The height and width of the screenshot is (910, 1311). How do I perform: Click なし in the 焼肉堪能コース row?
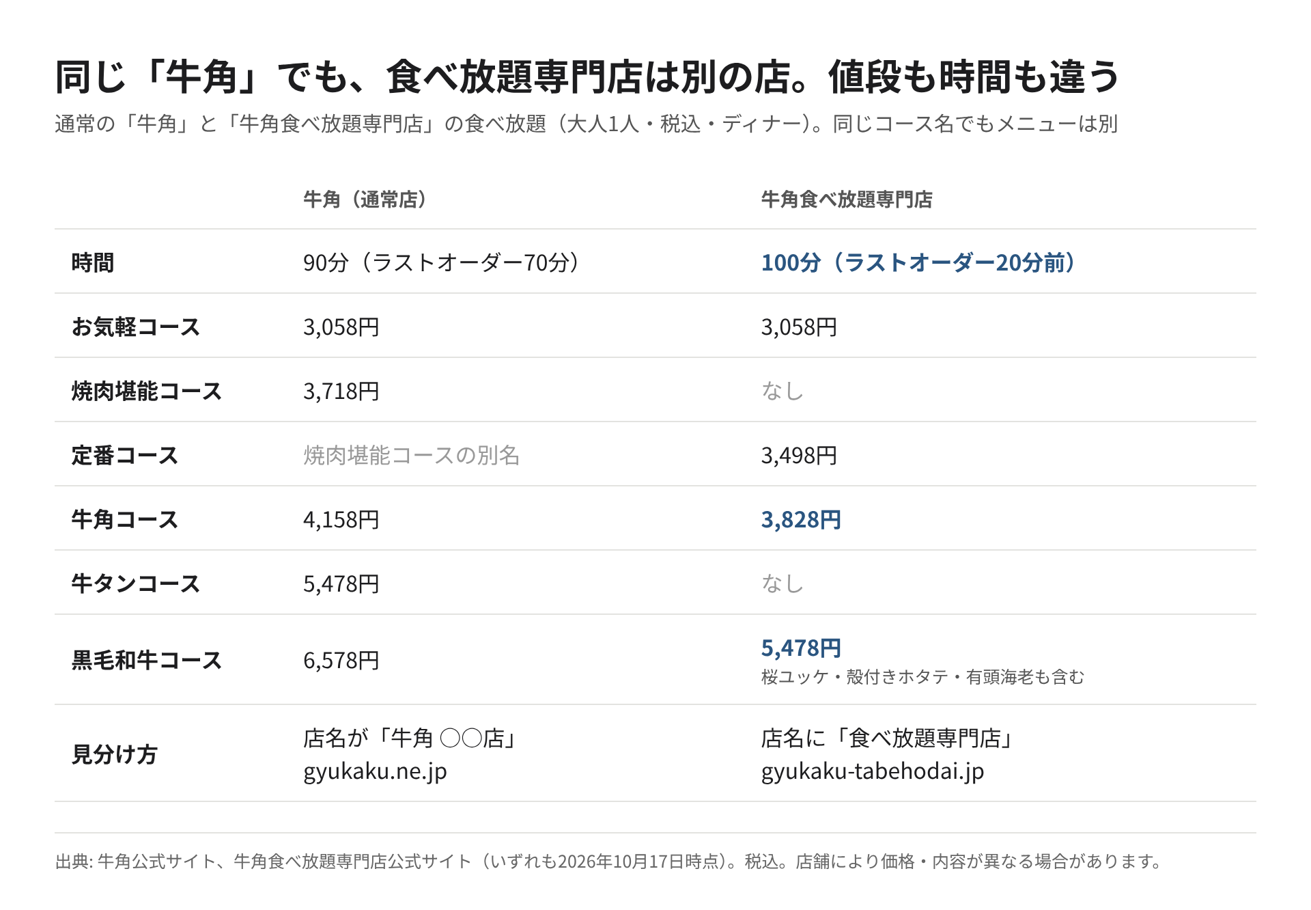[x=783, y=391]
